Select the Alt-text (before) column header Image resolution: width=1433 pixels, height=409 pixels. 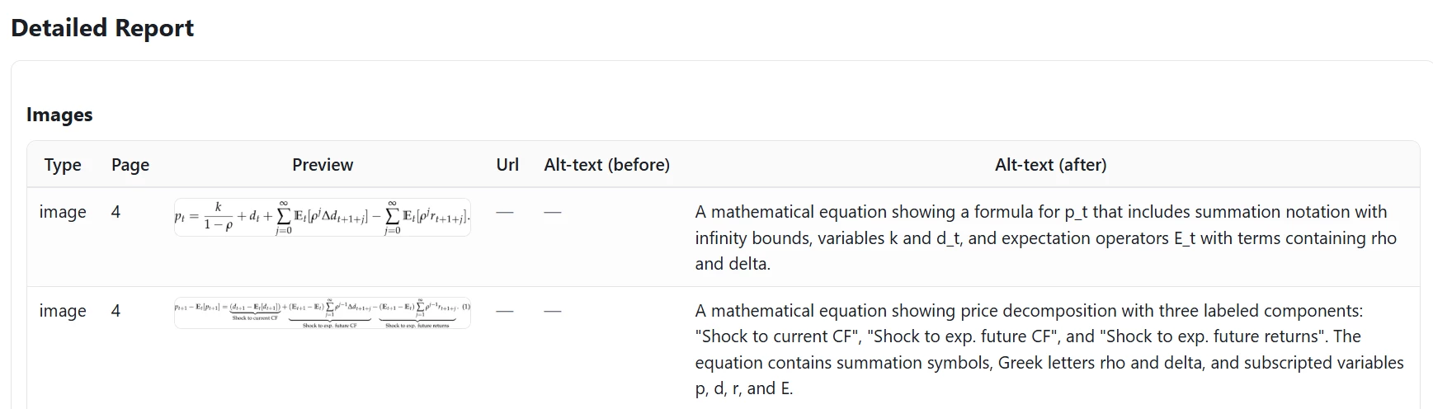coord(607,165)
